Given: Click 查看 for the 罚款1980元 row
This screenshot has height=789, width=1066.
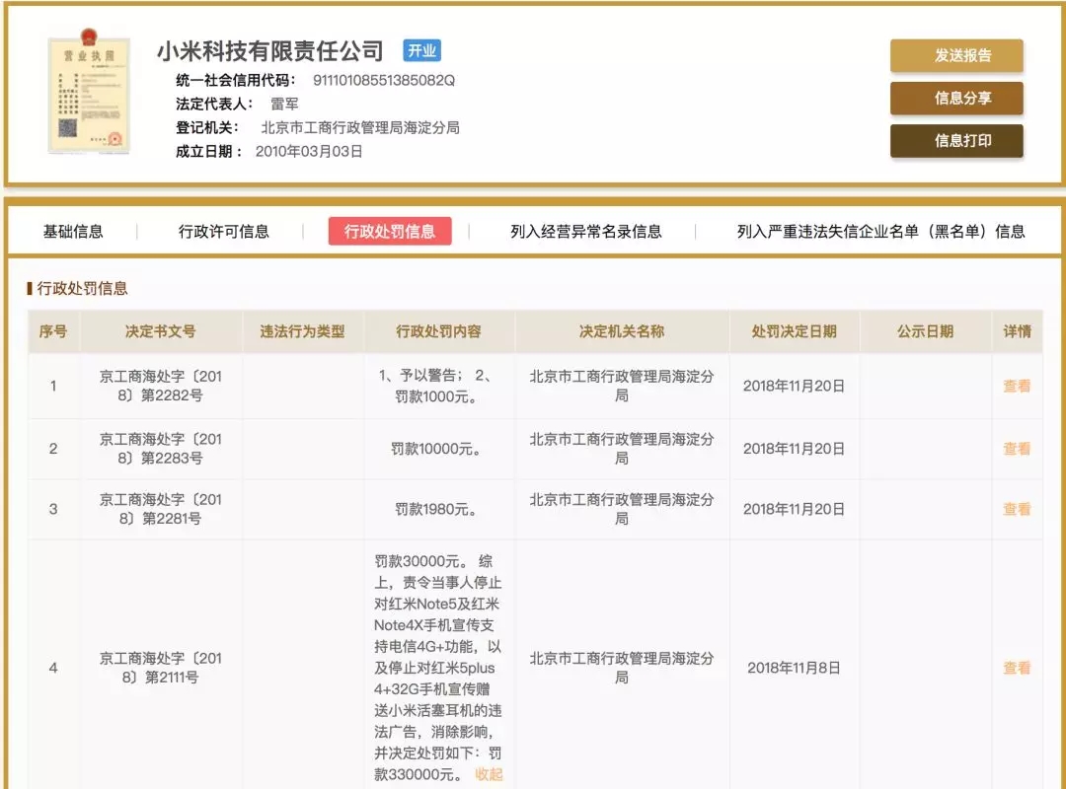Looking at the screenshot, I should pos(1017,509).
